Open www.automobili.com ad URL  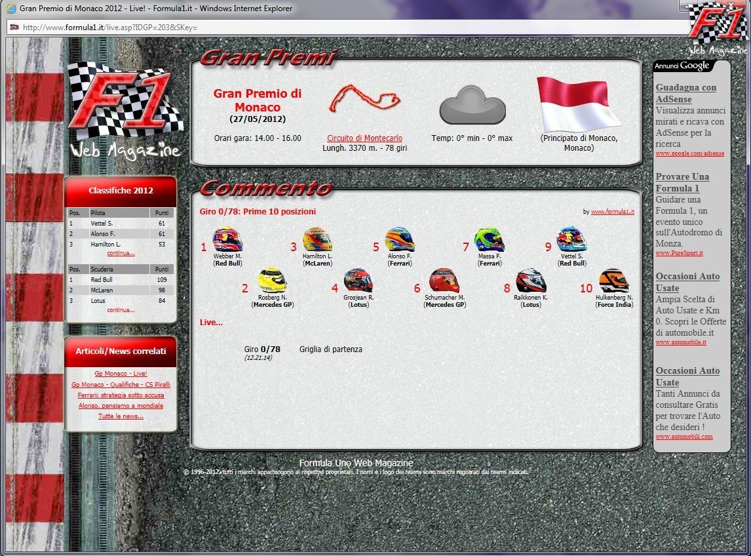684,437
